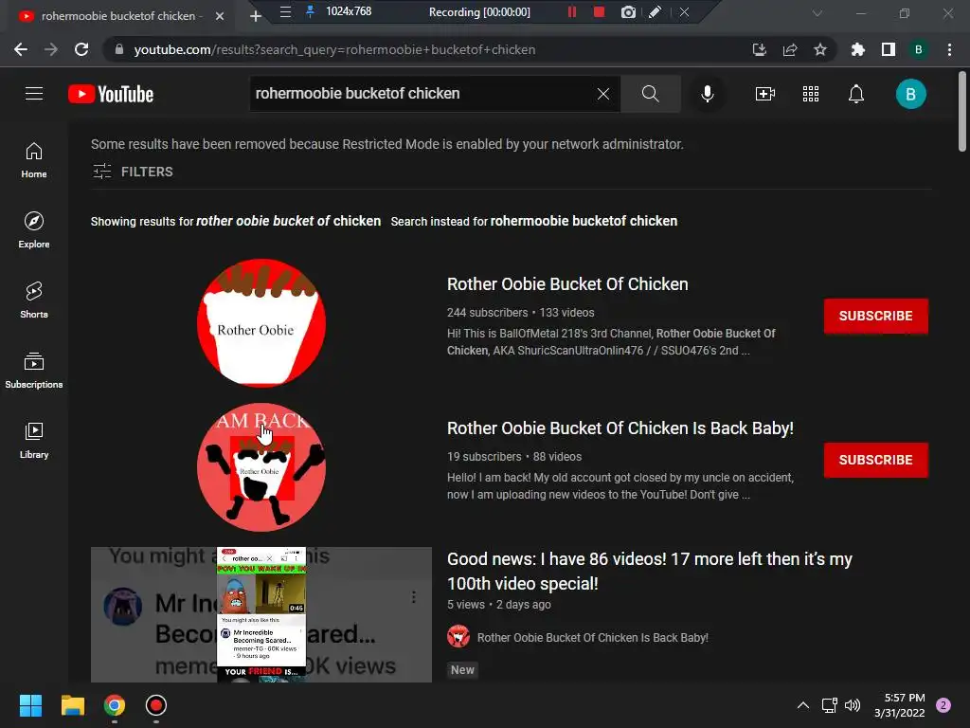This screenshot has width=970, height=728.
Task: Open network settings in the tray
Action: point(829,705)
